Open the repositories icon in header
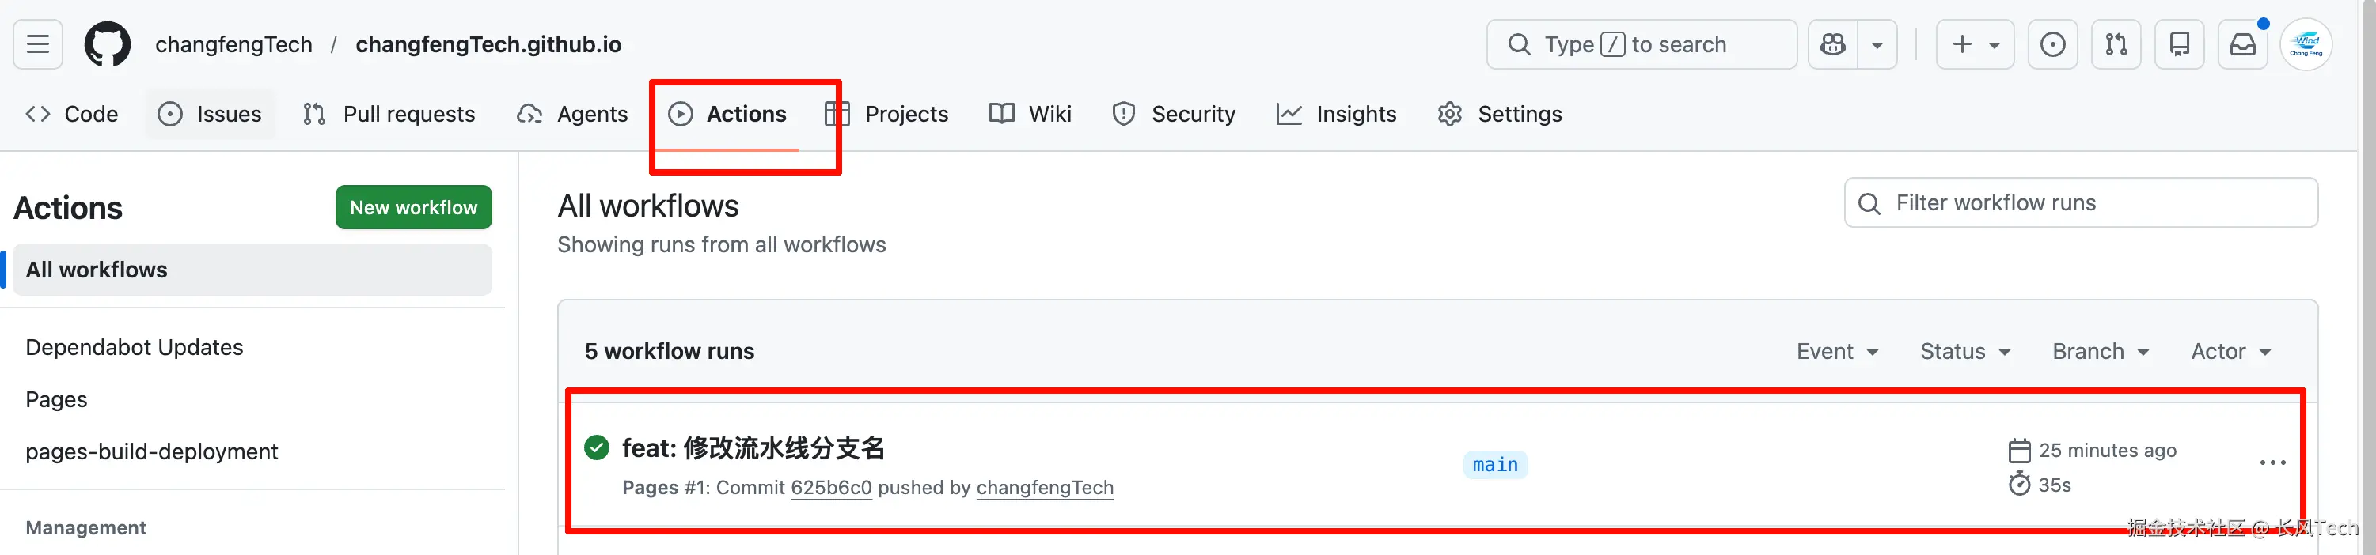Viewport: 2376px width, 555px height. (2180, 44)
